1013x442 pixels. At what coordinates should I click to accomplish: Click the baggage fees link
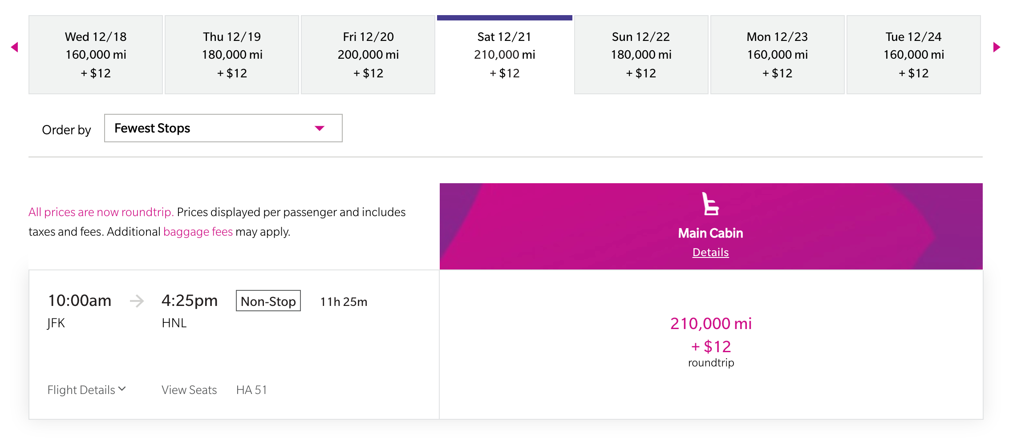198,232
